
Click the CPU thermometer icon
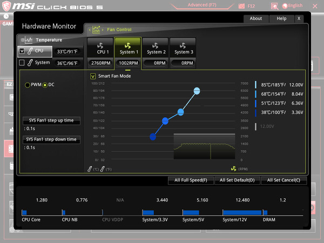pos(30,51)
